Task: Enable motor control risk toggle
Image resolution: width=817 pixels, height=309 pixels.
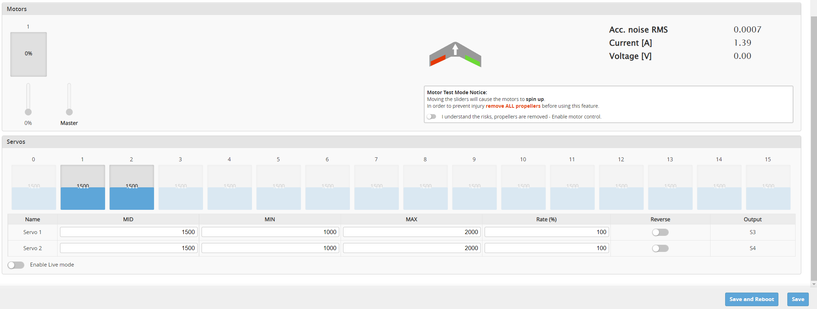Action: point(431,117)
